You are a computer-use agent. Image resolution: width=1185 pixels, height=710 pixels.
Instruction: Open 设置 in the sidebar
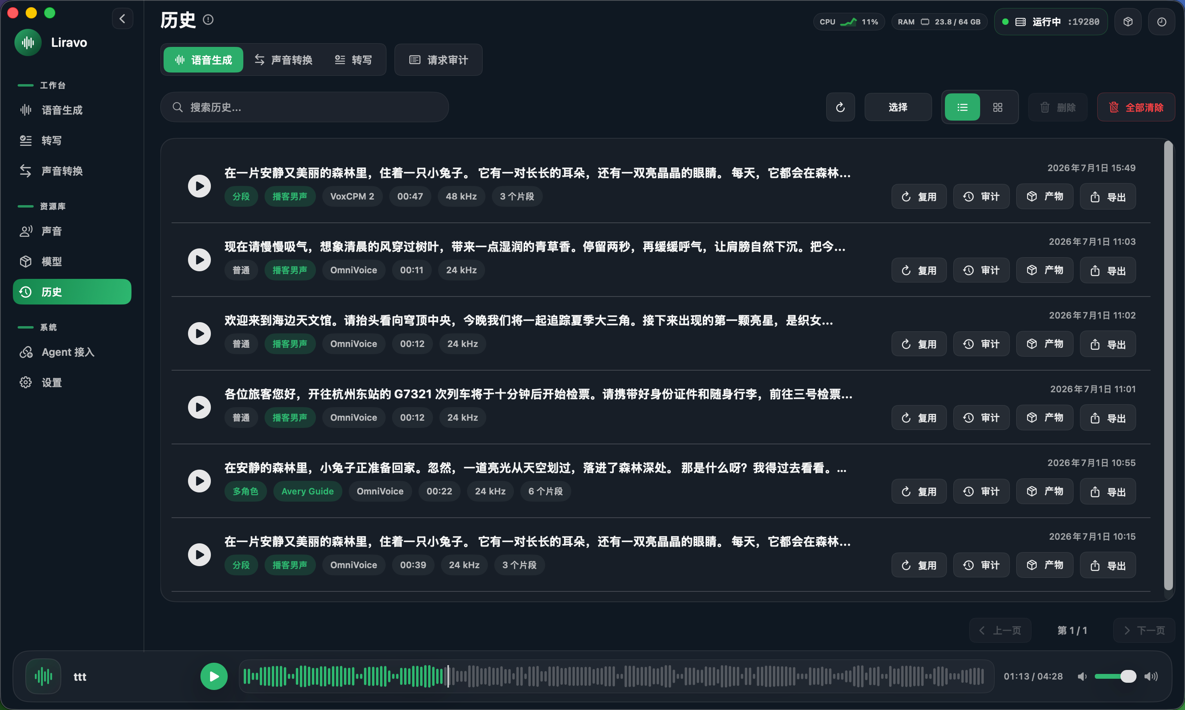click(72, 382)
